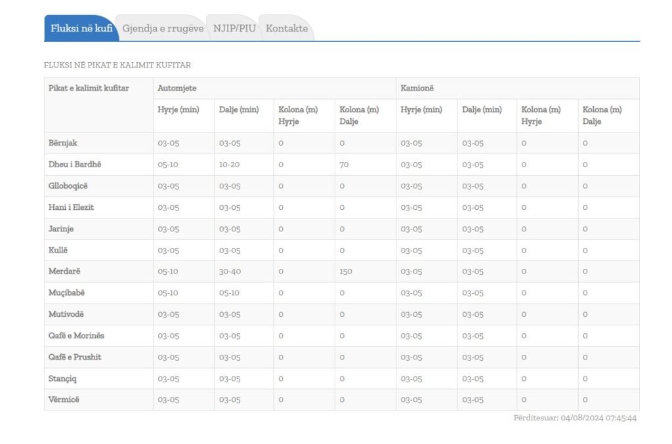Switch to Gjendja e rrugëve tab
672x444 pixels.
click(x=163, y=28)
